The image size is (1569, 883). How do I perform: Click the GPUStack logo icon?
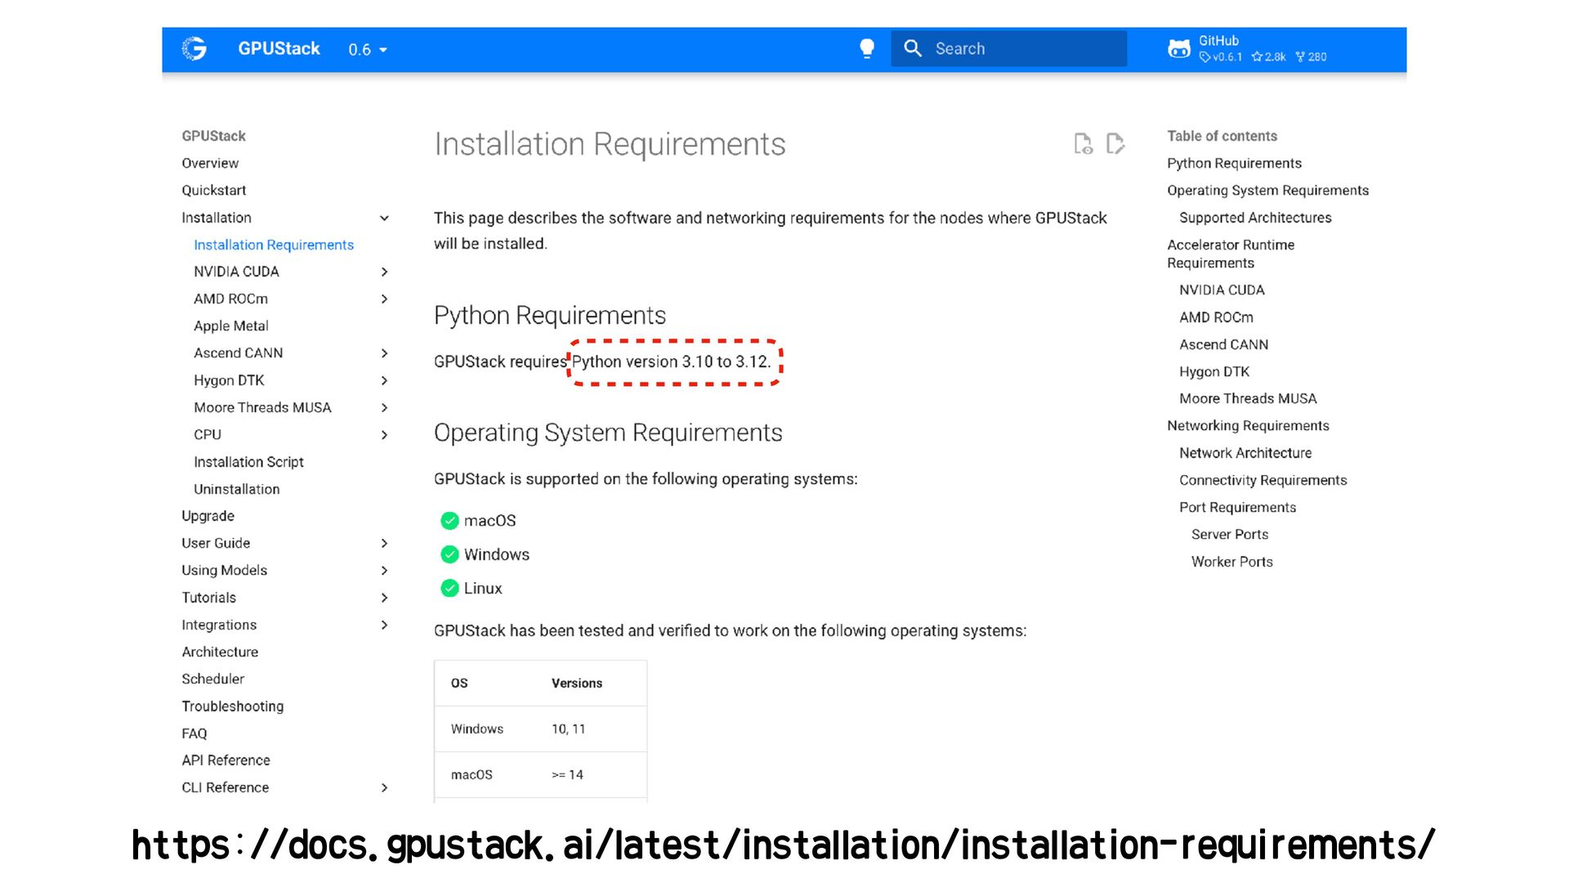194,49
